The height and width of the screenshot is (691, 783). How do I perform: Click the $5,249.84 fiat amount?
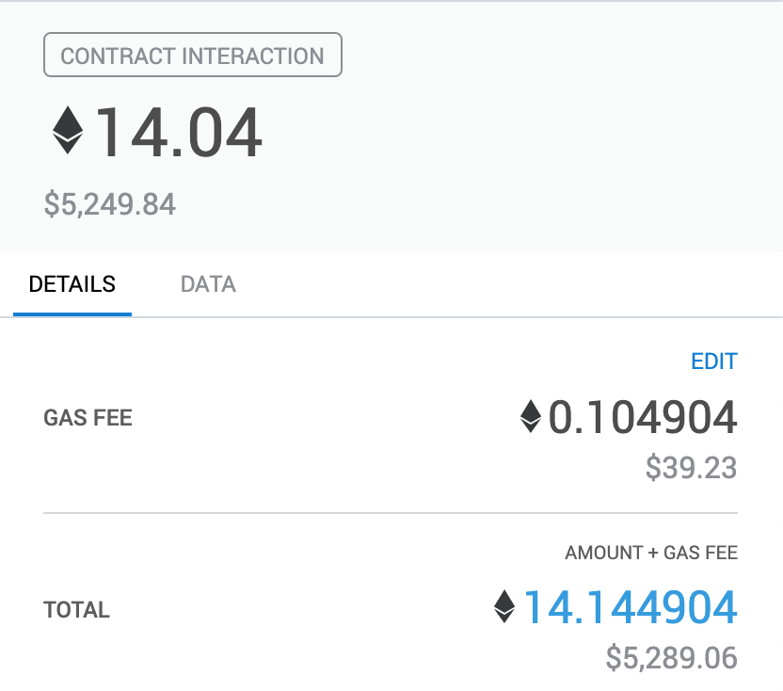[x=110, y=204]
